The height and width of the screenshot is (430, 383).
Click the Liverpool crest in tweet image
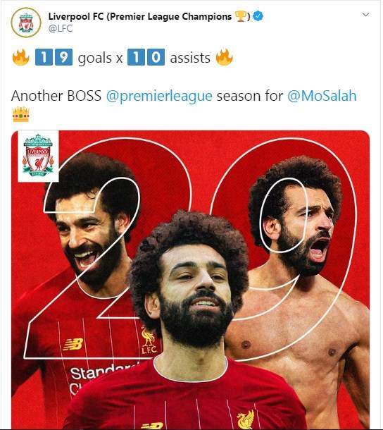point(38,156)
